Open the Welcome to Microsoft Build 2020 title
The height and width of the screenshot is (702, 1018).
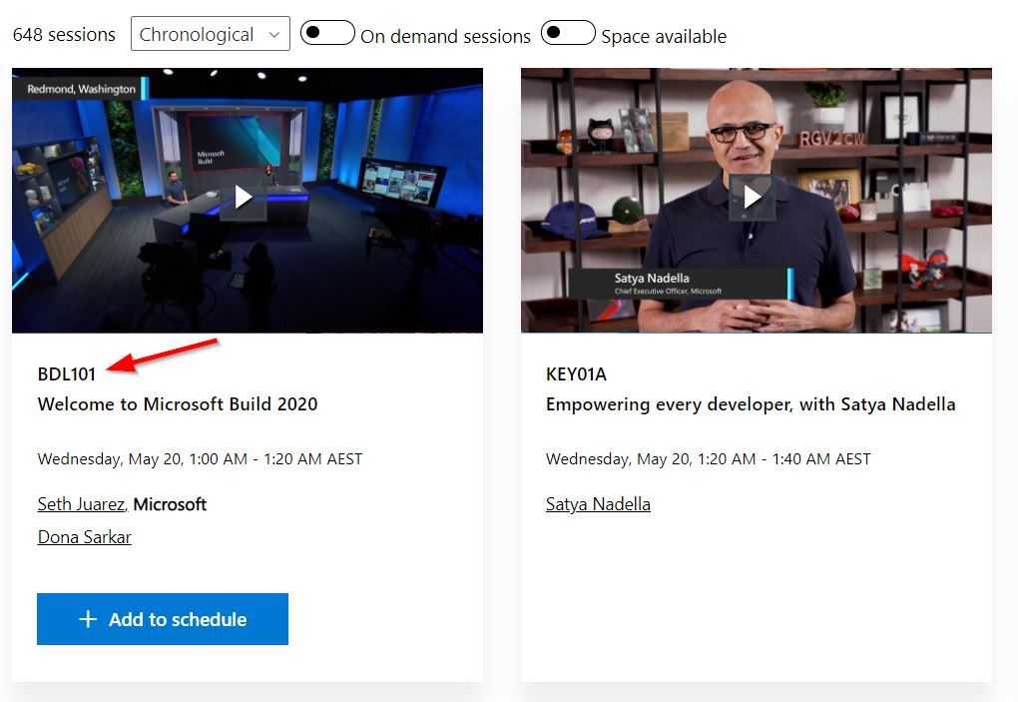click(178, 404)
